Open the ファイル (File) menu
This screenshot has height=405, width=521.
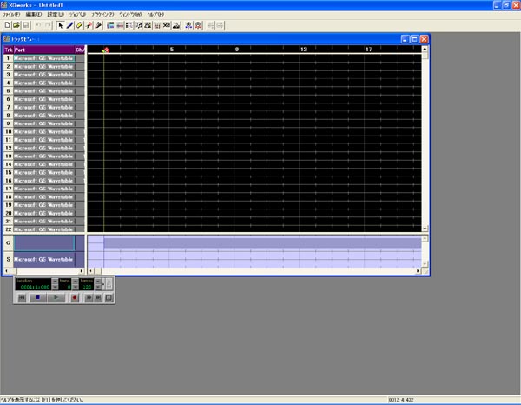(x=11, y=15)
